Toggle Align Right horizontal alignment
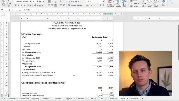Viewport: 179px width, 101px height. [x=56, y=5]
